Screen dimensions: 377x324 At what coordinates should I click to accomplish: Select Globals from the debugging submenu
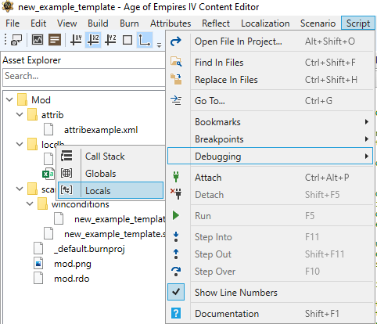click(x=111, y=174)
